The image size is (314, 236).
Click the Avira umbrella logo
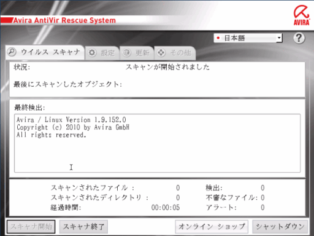point(302,15)
